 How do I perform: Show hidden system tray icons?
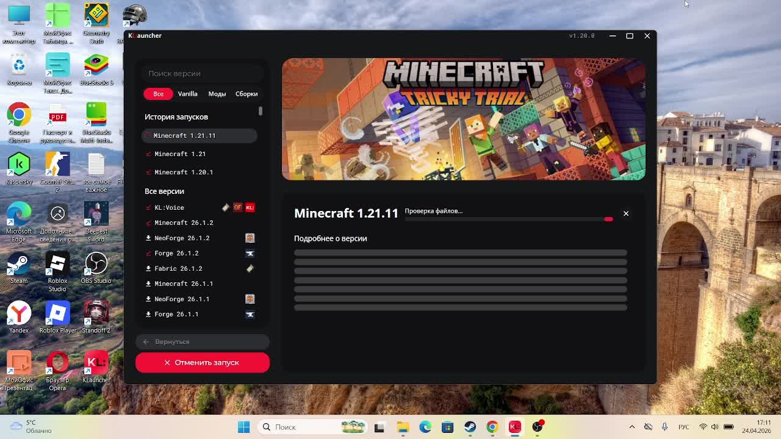coord(632,427)
